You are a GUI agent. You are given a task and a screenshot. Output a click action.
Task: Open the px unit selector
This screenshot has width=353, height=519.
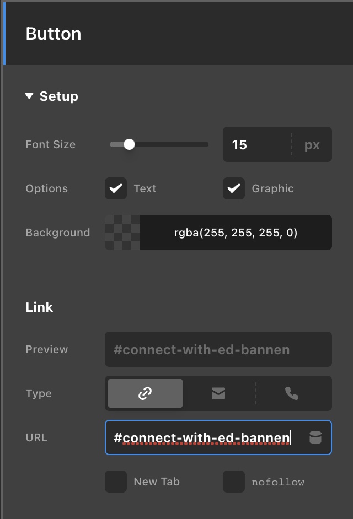click(x=312, y=145)
